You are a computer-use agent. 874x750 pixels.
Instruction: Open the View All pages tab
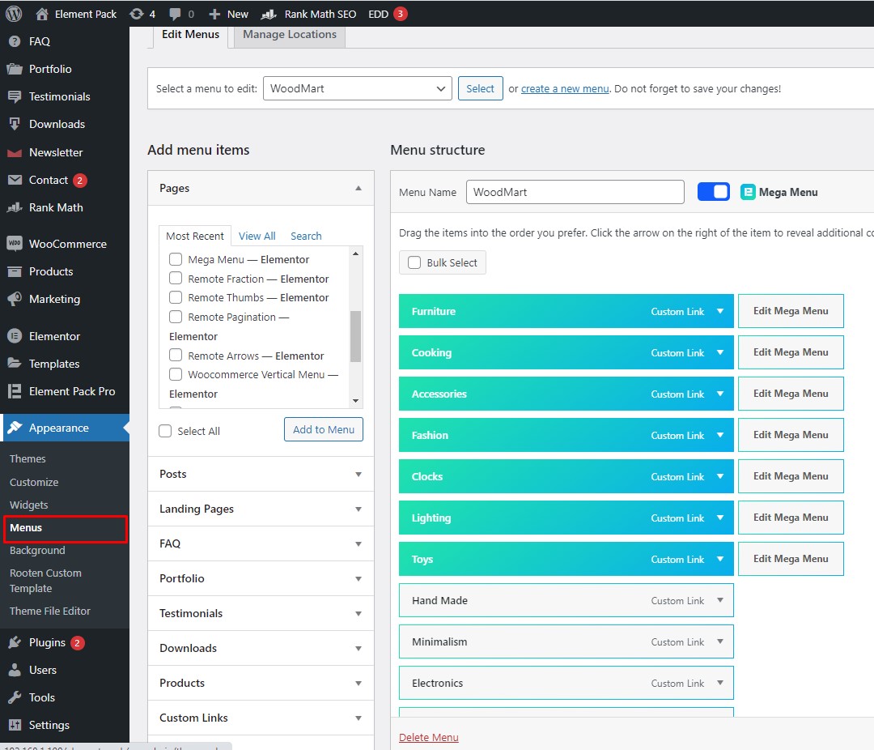coord(257,236)
